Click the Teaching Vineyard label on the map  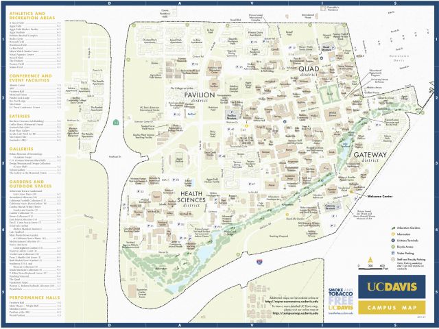[278, 236]
